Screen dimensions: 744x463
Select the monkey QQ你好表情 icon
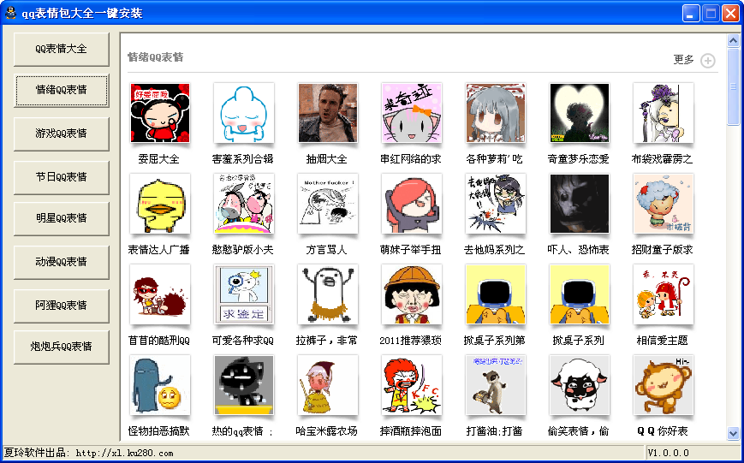click(x=664, y=385)
